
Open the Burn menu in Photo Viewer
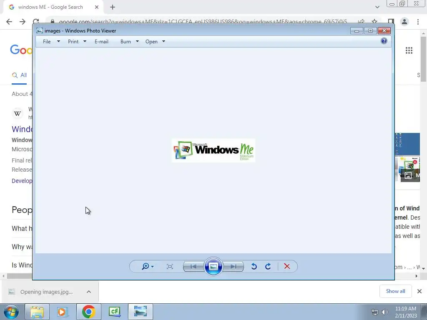[x=126, y=42]
